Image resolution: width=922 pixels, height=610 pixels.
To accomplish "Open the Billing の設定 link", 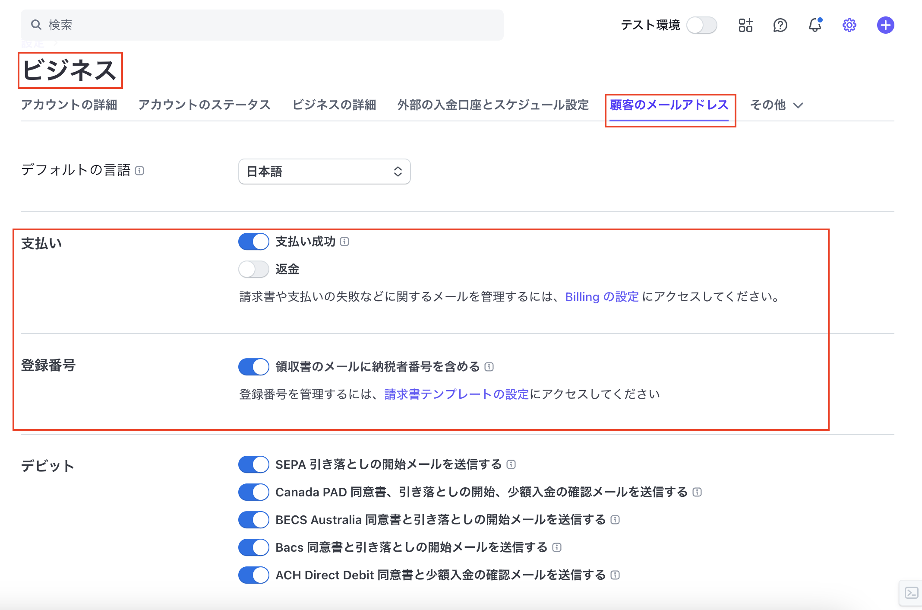I will 602,297.
